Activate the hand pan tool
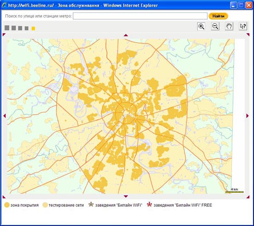 click(x=229, y=26)
